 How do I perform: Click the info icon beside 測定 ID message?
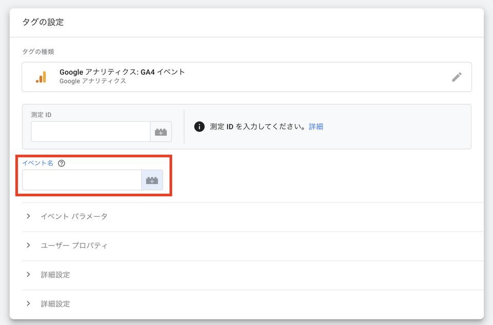point(199,127)
